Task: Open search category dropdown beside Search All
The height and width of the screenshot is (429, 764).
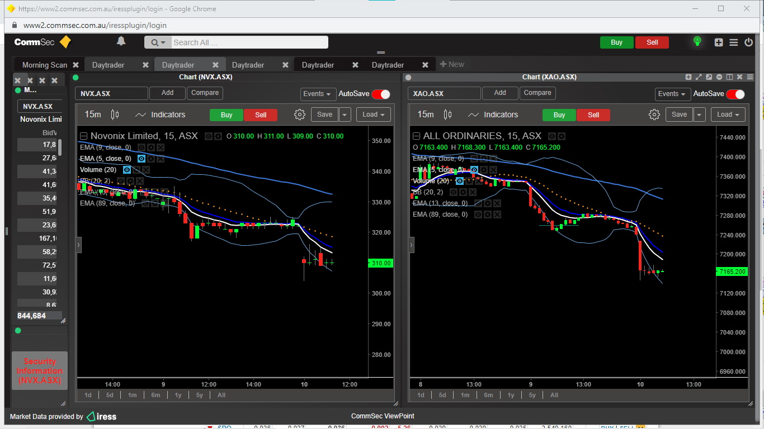Action: [x=158, y=42]
